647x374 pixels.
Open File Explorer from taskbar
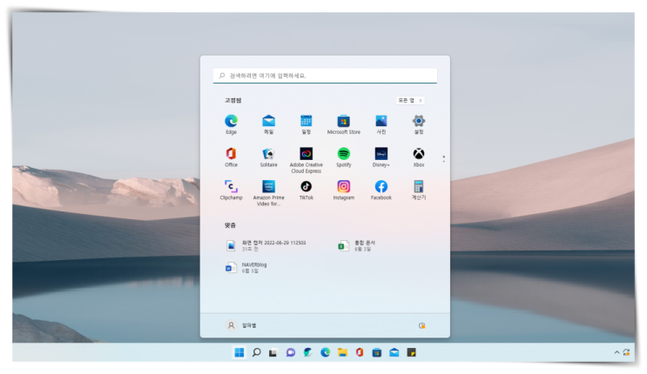point(342,352)
